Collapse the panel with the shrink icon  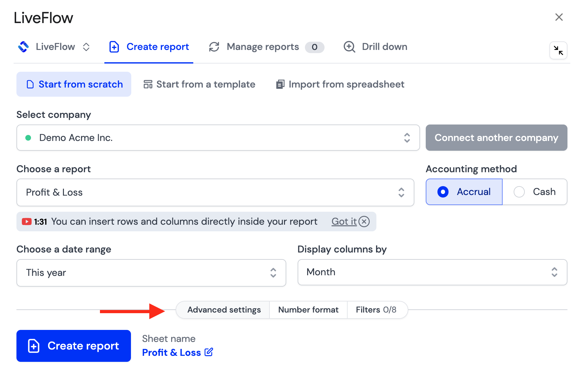coord(558,50)
